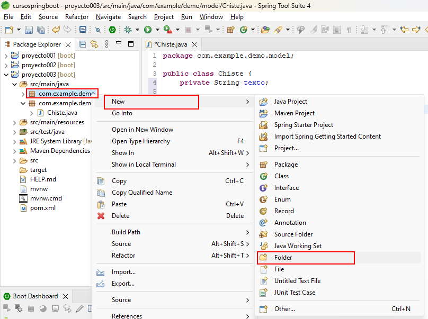Viewport: 428px width, 319px height.
Task: Click the New Java Class toolbar icon
Action: pyautogui.click(x=243, y=30)
